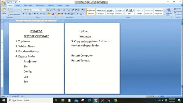Click the Words: 37 status bar entry
This screenshot has height=103, width=183.
[15, 96]
